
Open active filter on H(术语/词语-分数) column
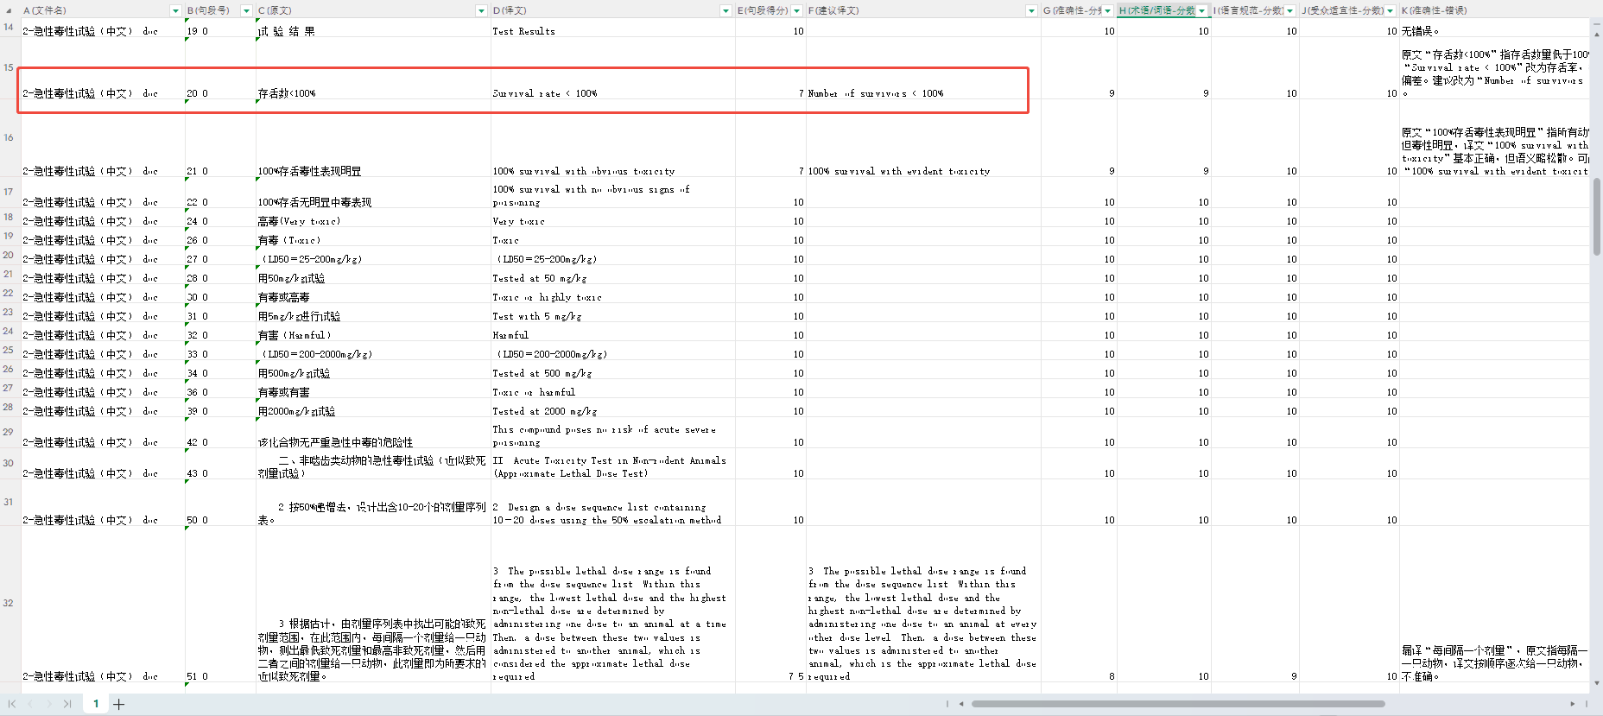point(1201,10)
